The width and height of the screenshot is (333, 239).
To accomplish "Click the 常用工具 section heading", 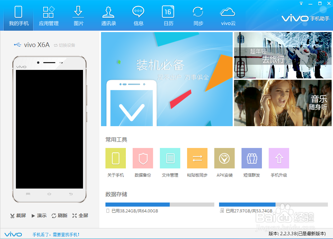I will point(116,139).
